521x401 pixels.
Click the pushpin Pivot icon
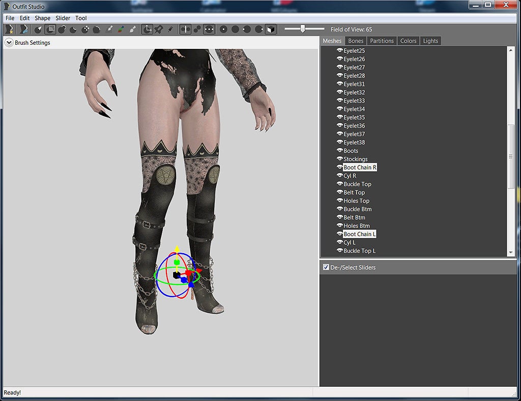point(159,29)
